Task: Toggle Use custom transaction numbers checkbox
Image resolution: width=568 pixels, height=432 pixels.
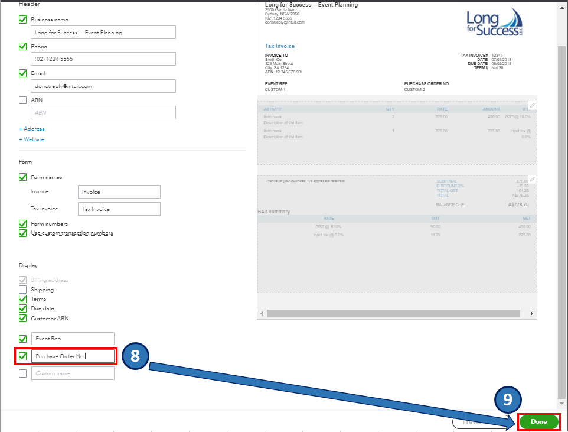Action: [x=23, y=233]
